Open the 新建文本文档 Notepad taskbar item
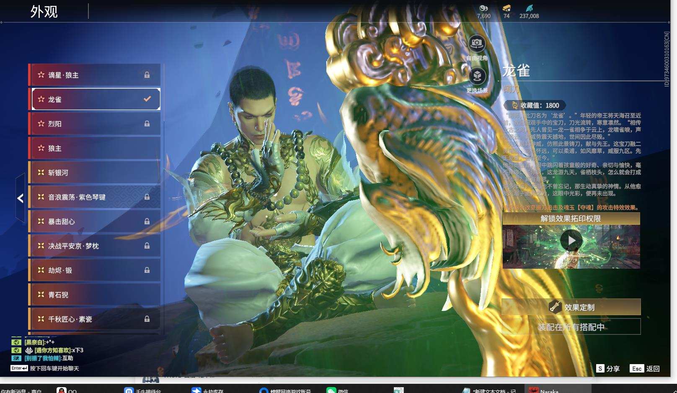The image size is (677, 393). click(489, 390)
